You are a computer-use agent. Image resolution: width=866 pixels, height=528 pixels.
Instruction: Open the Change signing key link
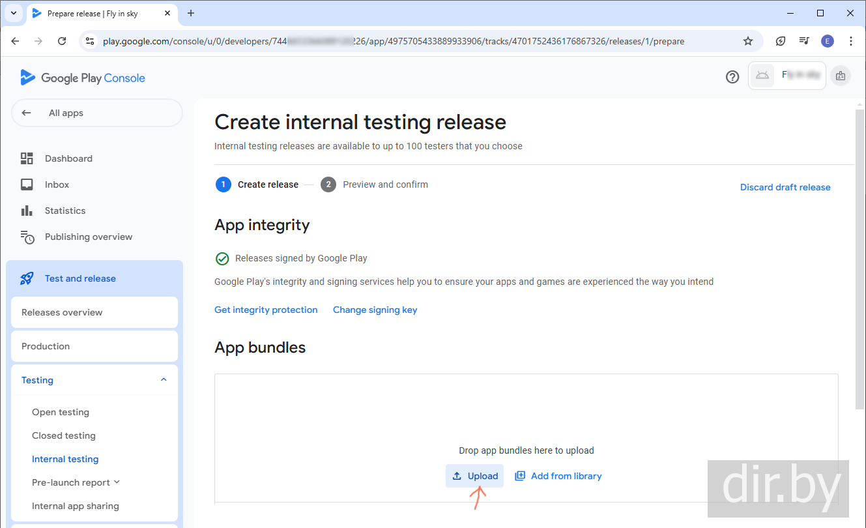point(375,310)
